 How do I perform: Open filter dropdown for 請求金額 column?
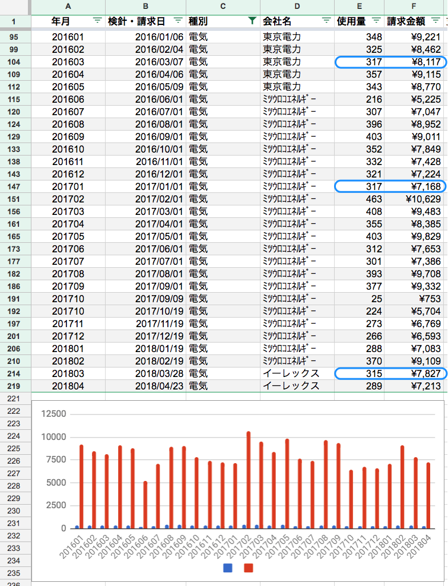click(436, 21)
